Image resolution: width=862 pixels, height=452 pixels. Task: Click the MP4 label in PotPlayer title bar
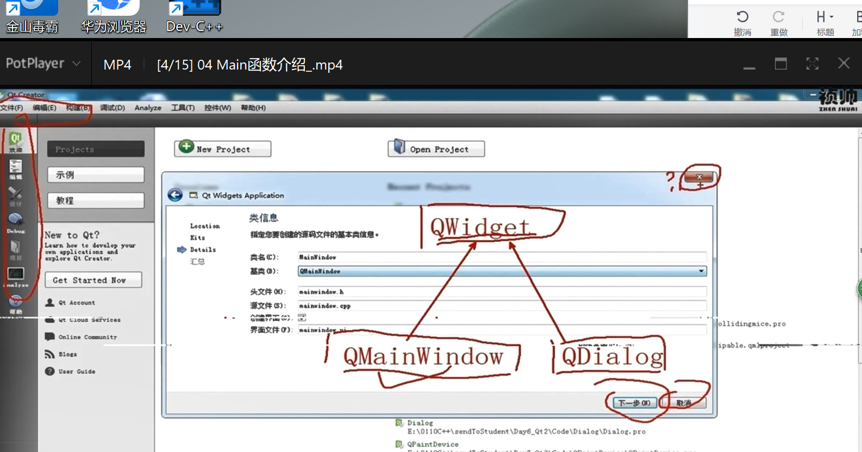pyautogui.click(x=117, y=65)
